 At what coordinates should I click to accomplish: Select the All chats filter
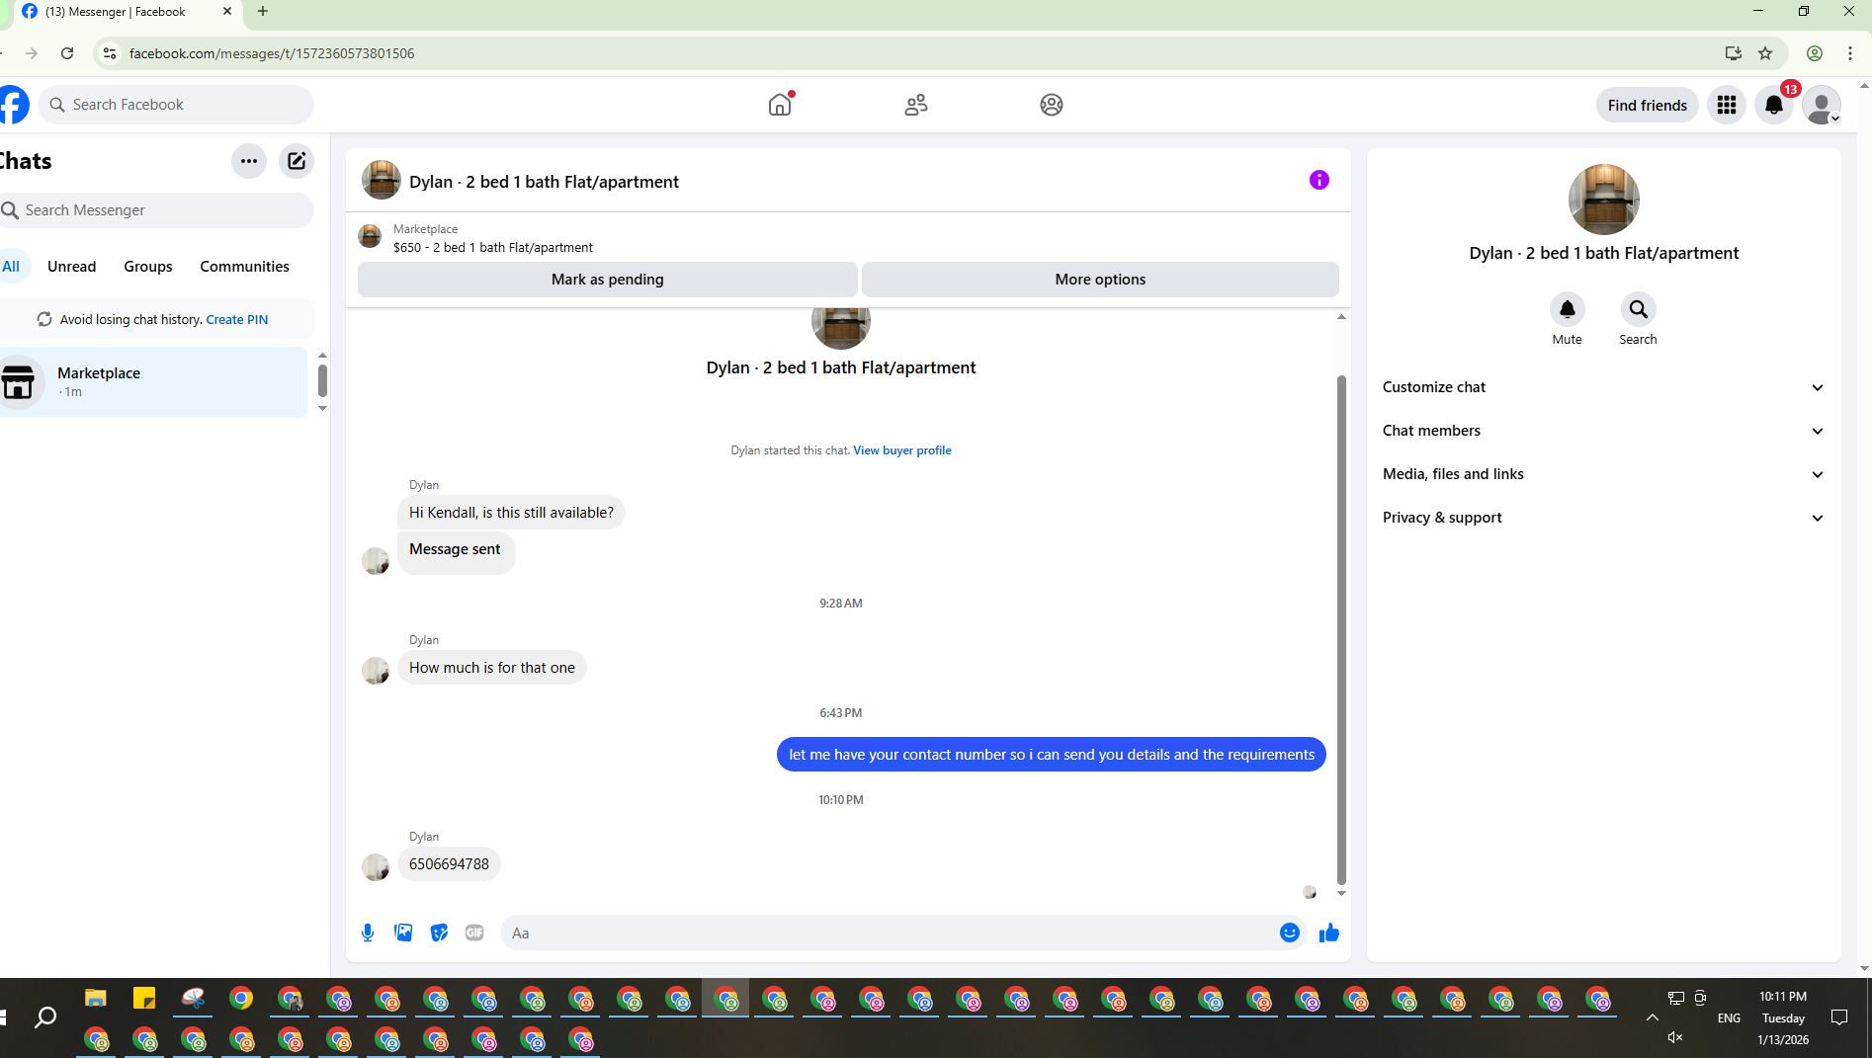(x=11, y=267)
